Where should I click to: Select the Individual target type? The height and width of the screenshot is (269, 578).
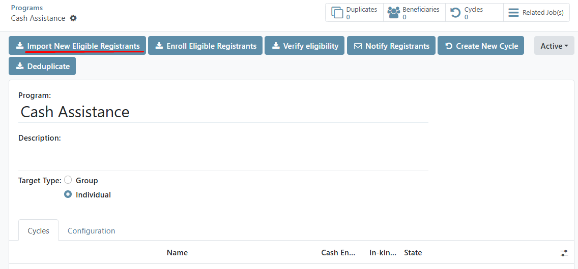click(68, 194)
